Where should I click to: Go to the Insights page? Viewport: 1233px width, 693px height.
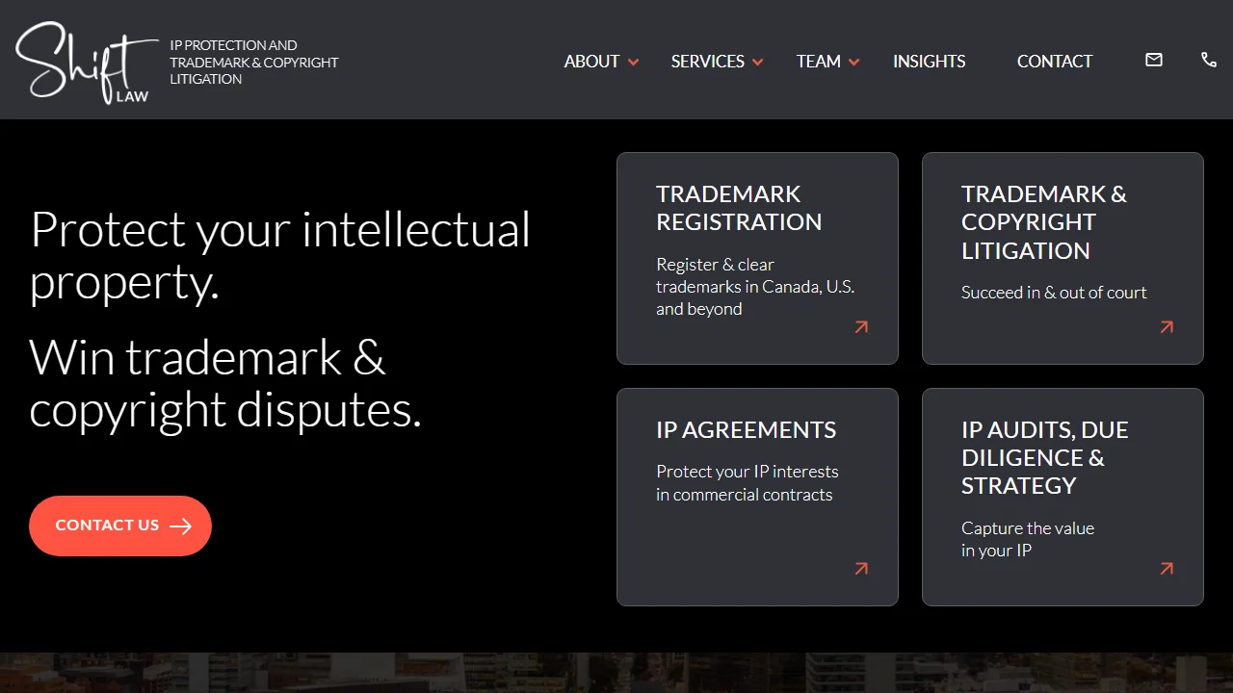point(929,61)
